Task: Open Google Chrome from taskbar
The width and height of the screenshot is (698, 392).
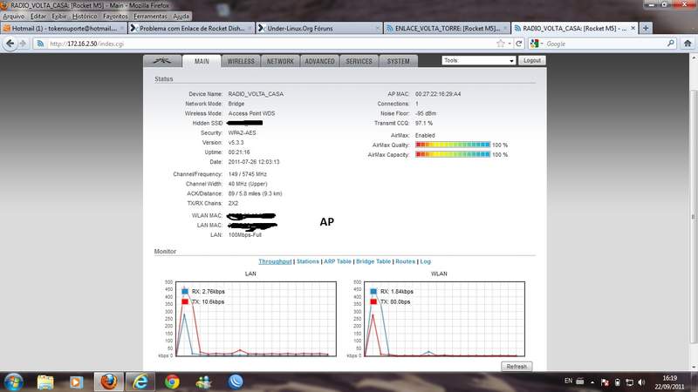Action: [x=172, y=382]
